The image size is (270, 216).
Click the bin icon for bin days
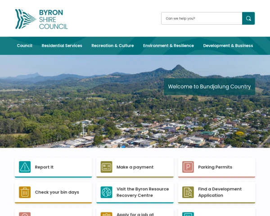tap(25, 192)
